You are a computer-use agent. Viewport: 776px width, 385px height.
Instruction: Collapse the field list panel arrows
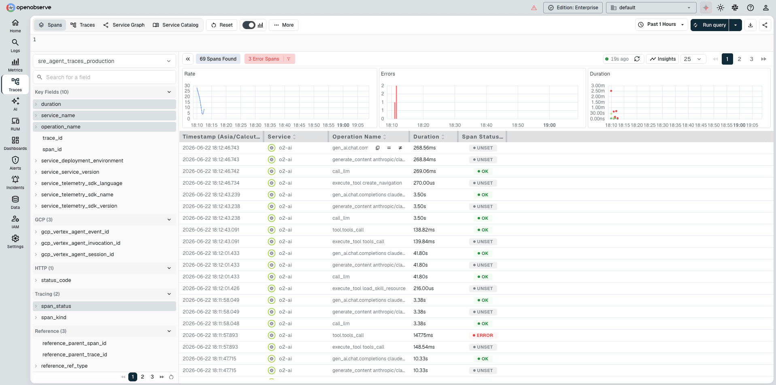pos(188,59)
